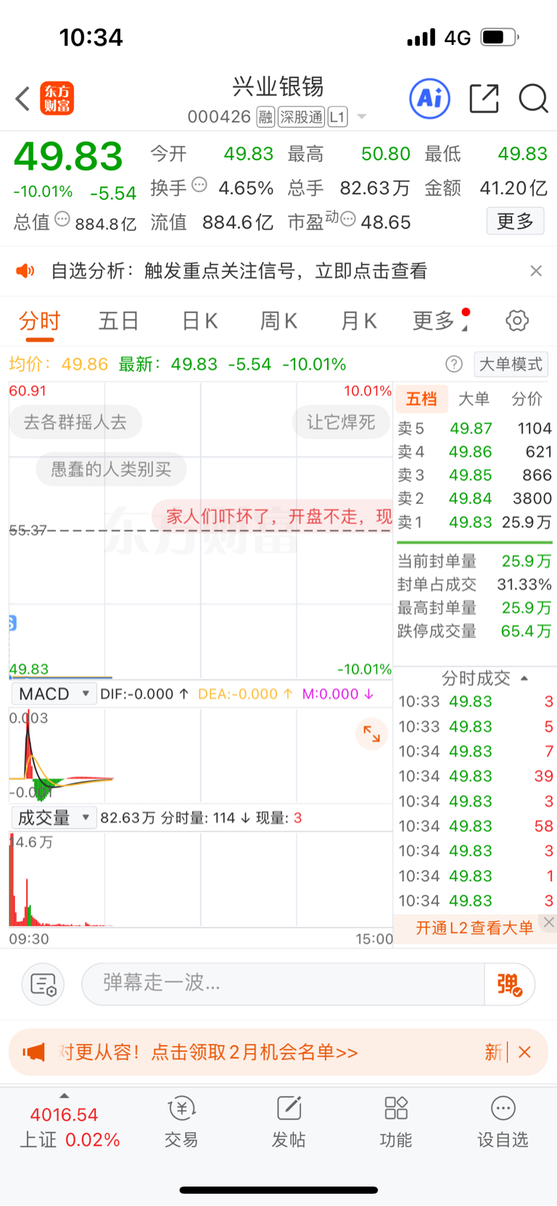Open the 功能 functions icon
Screen dimensions: 557x1206
396,1123
